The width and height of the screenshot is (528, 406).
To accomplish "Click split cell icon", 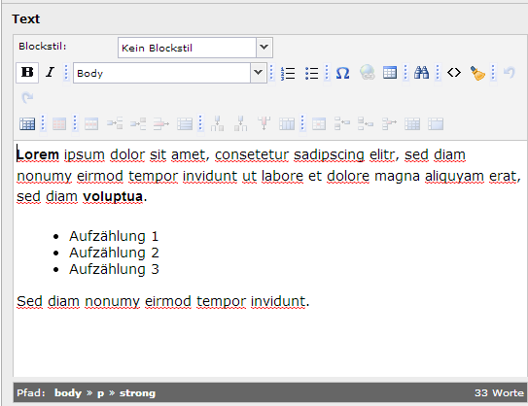I will click(x=412, y=124).
